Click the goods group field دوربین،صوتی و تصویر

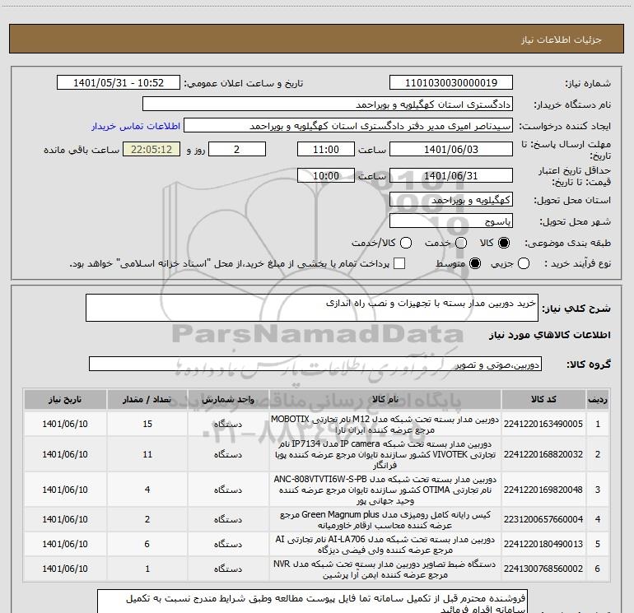315,364
